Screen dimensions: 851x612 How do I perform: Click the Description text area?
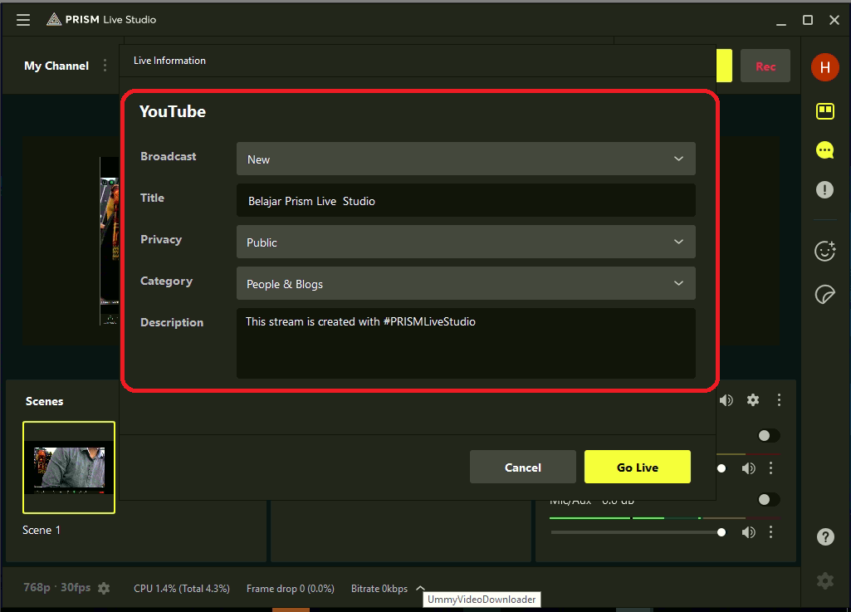[x=466, y=343]
